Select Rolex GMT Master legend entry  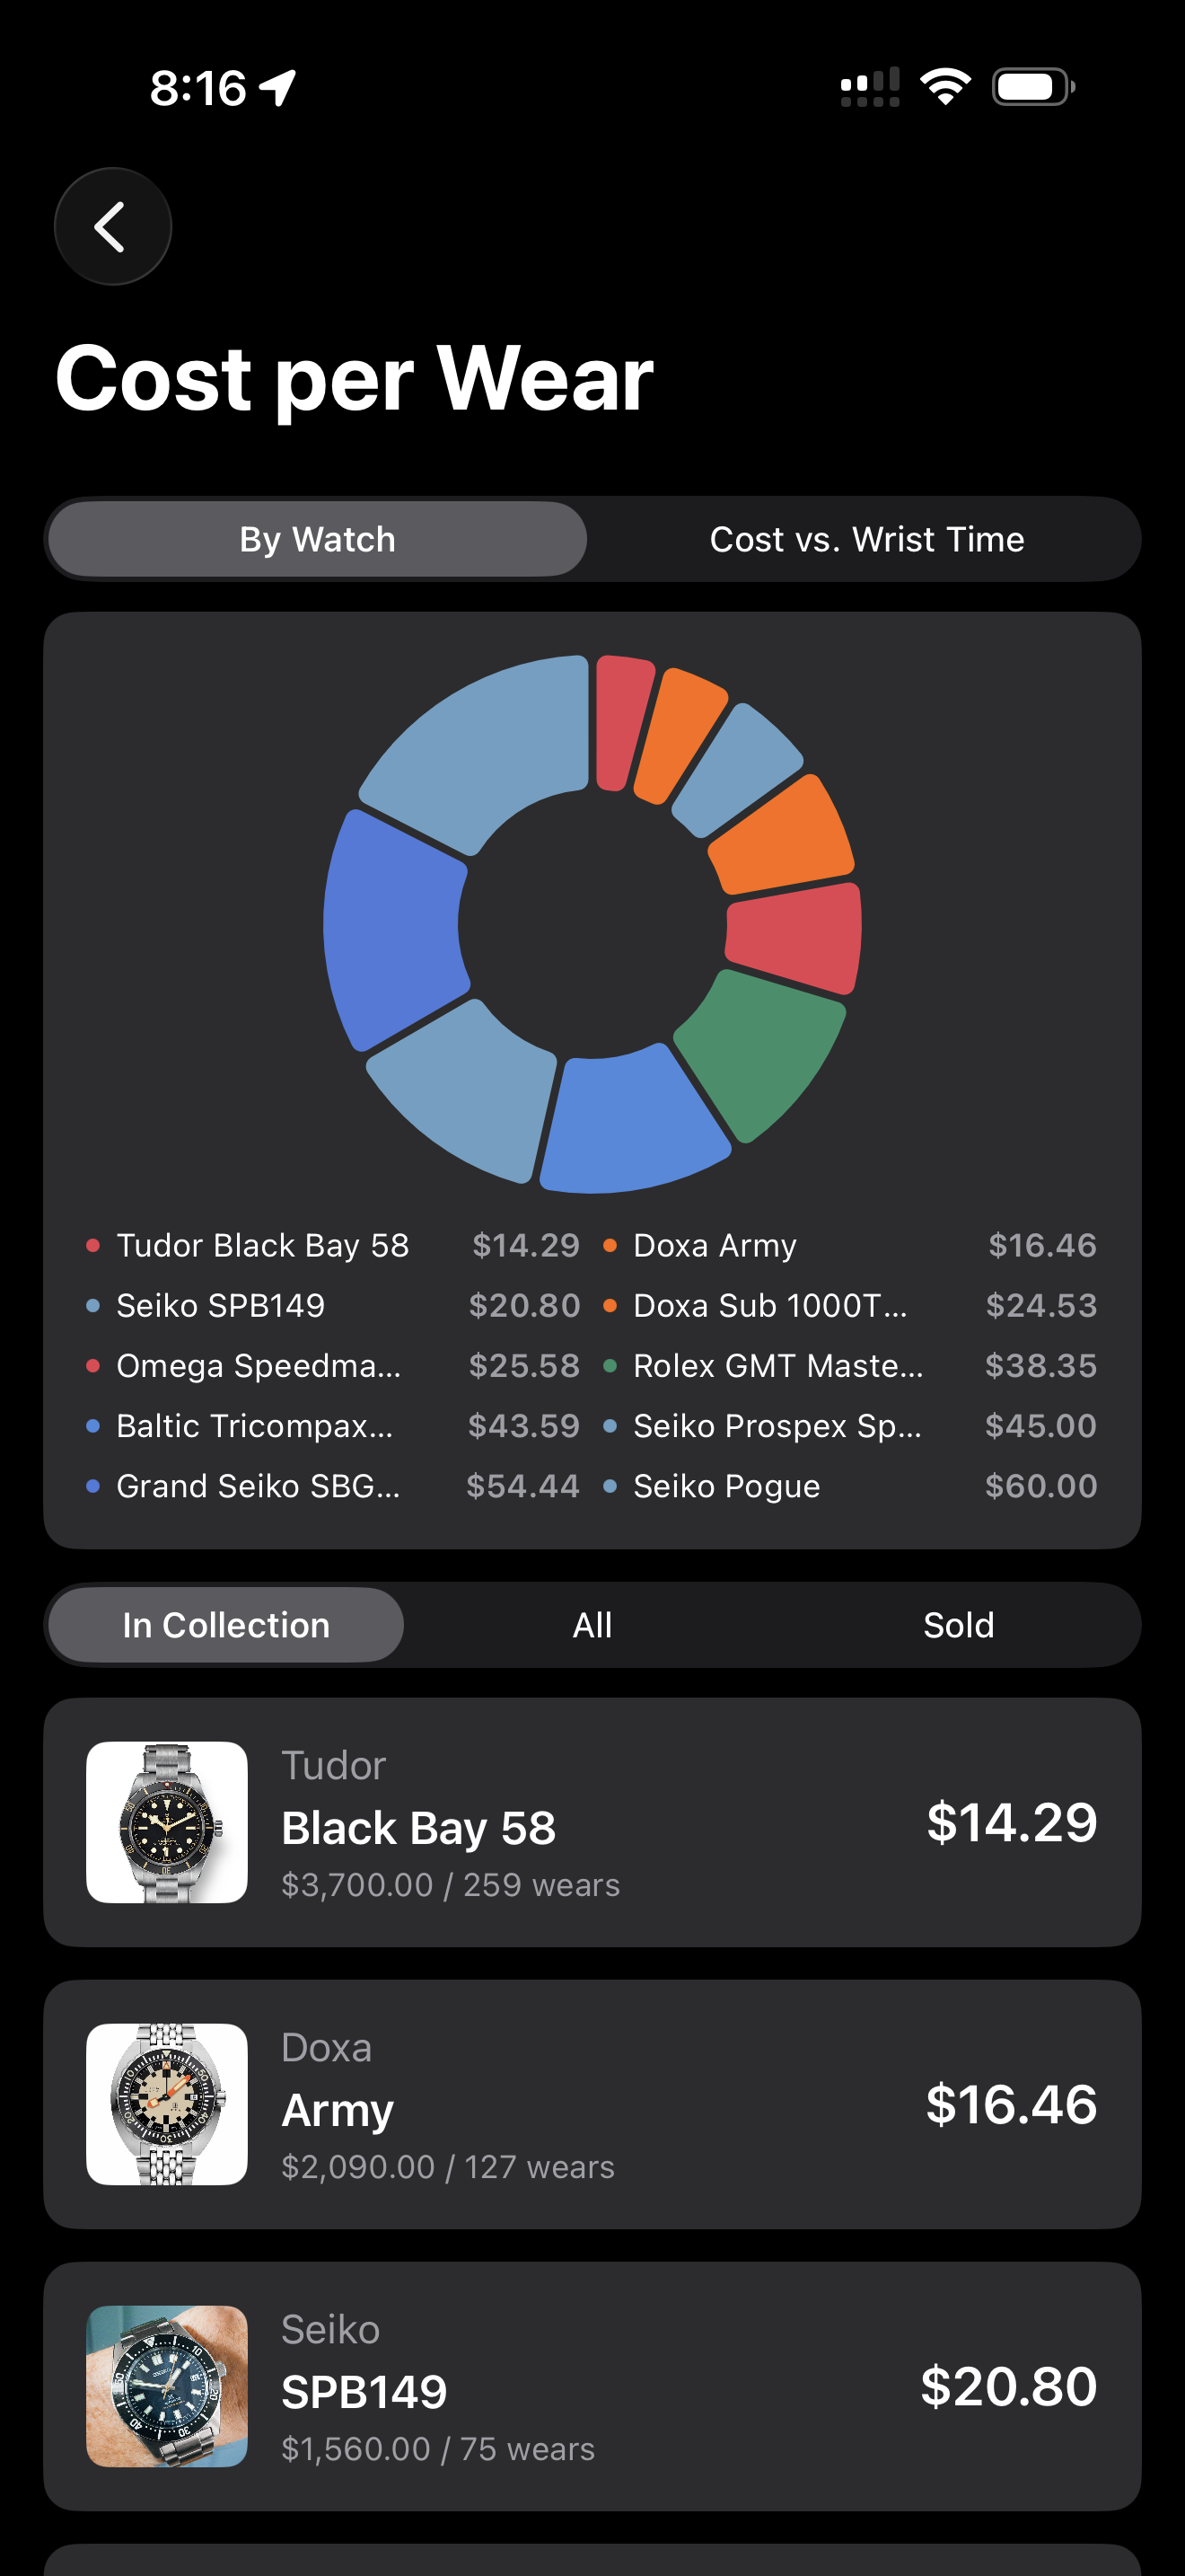tap(777, 1366)
